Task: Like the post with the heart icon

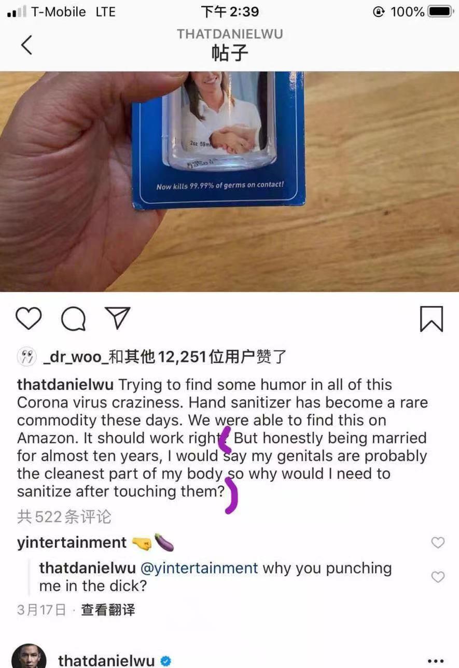Action: click(29, 318)
